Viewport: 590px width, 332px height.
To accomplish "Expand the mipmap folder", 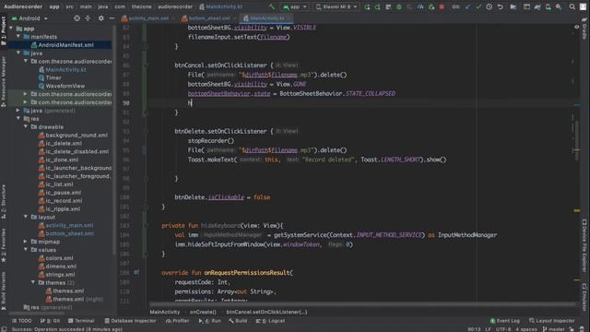I will point(26,242).
